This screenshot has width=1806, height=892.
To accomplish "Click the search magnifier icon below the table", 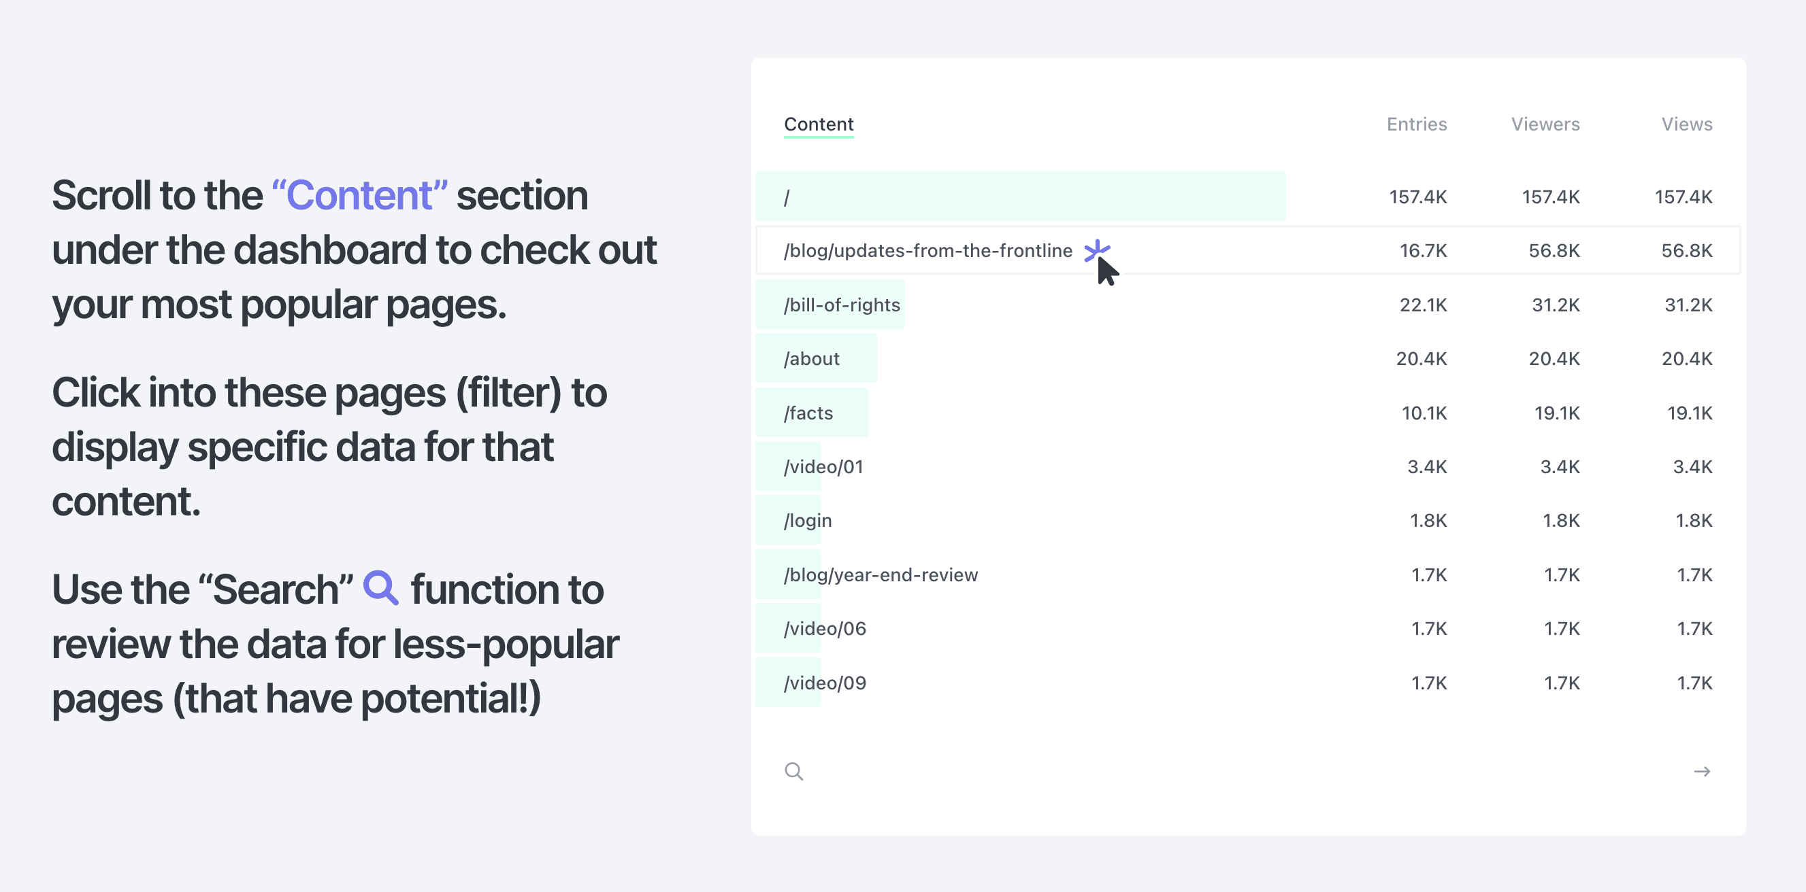I will point(793,772).
